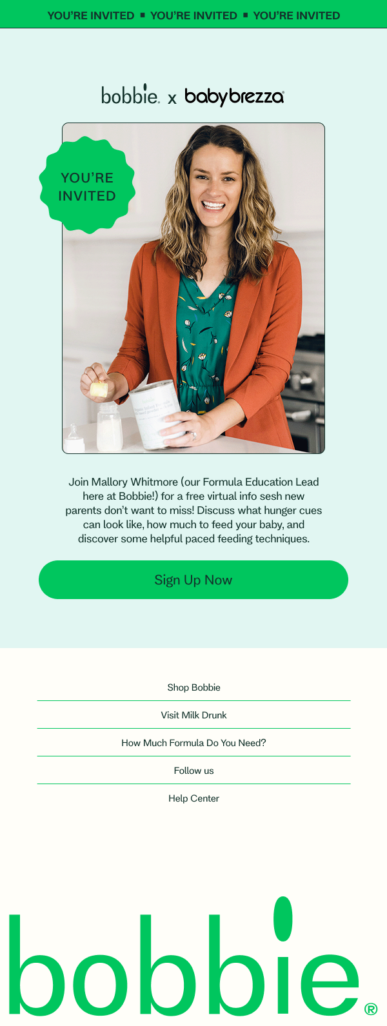Open the Sign Up Now button
This screenshot has width=387, height=1026.
coord(193,580)
